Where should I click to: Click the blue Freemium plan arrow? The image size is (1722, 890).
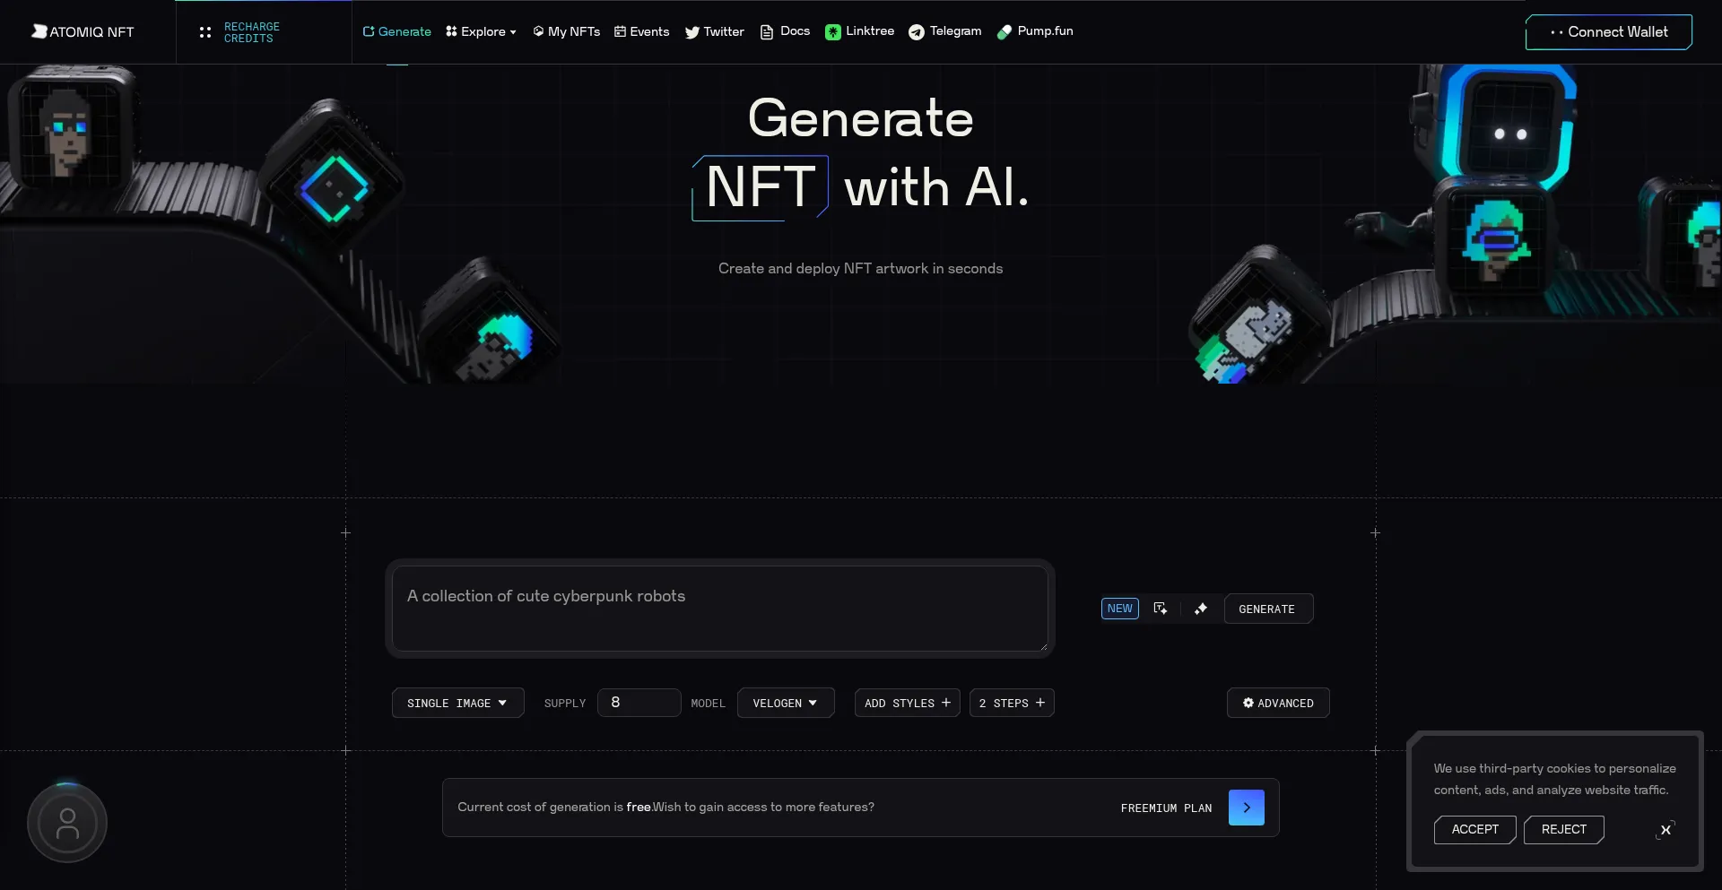(x=1247, y=808)
